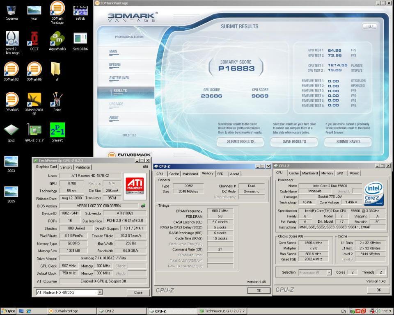Open About tab in right CPU-Z window
The image size is (394, 315).
pos(354,173)
